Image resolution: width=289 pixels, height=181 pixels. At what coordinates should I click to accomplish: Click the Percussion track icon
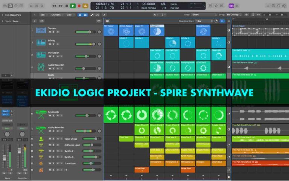pyautogui.click(x=41, y=54)
